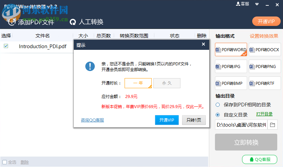Click 选择 column header
Viewport: 283px width, 167px height.
pyautogui.click(x=6, y=36)
